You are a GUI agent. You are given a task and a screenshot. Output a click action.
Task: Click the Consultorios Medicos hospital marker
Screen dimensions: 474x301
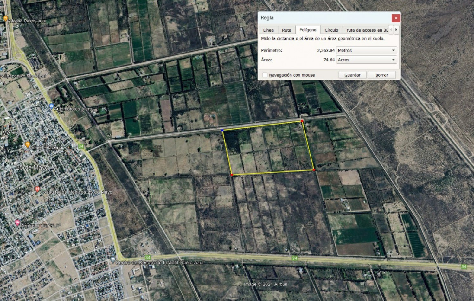pyautogui.click(x=37, y=189)
